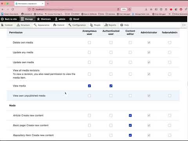188x141 pixels.
Task: Click the reader view icon in address bar
Action: point(118,9)
